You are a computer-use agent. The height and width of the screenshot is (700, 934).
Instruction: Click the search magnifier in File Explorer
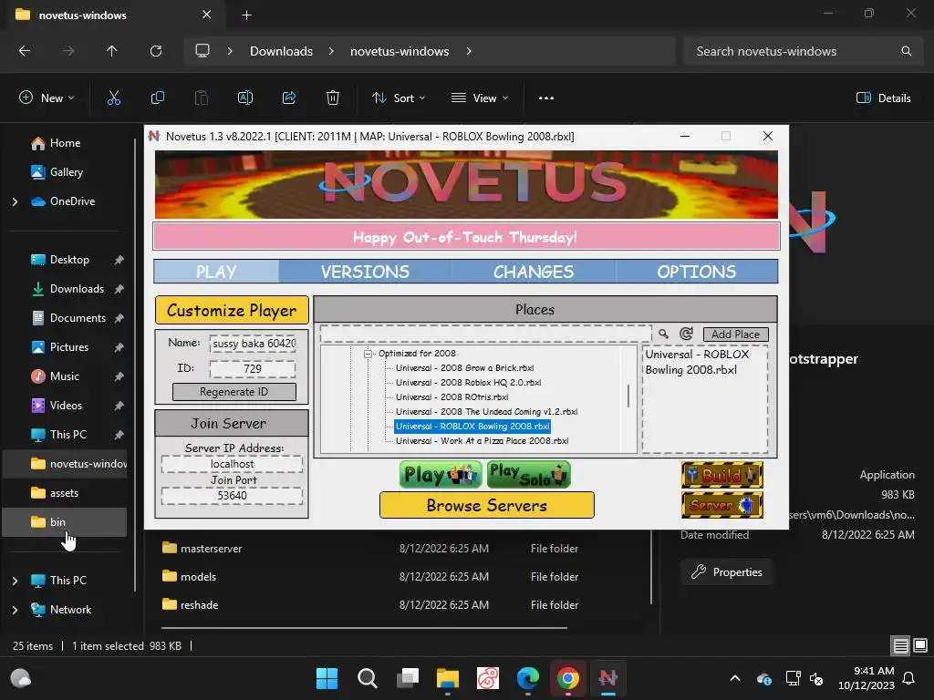(906, 51)
